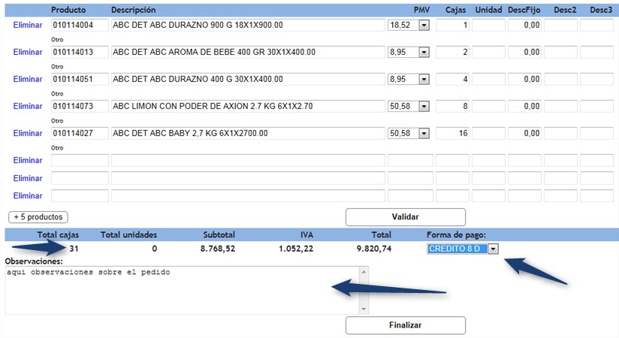
Task: Click the Observaciones scrollbar down arrow
Action: [x=364, y=309]
